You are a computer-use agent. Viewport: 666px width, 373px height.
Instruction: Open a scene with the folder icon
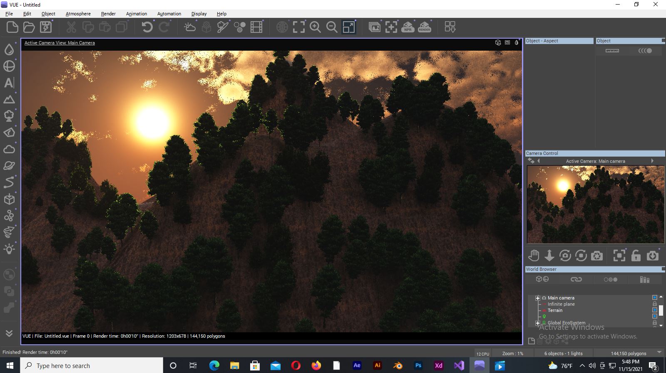coord(29,27)
